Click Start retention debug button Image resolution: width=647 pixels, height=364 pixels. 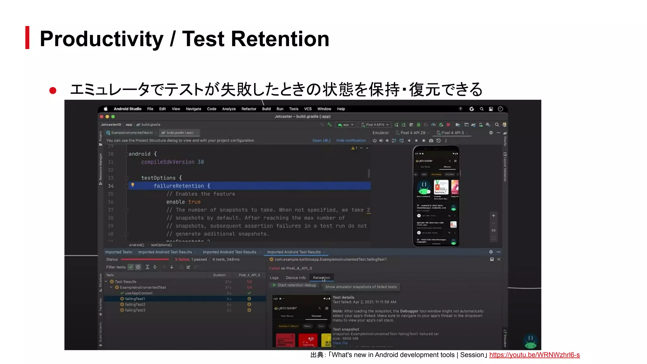tap(294, 285)
